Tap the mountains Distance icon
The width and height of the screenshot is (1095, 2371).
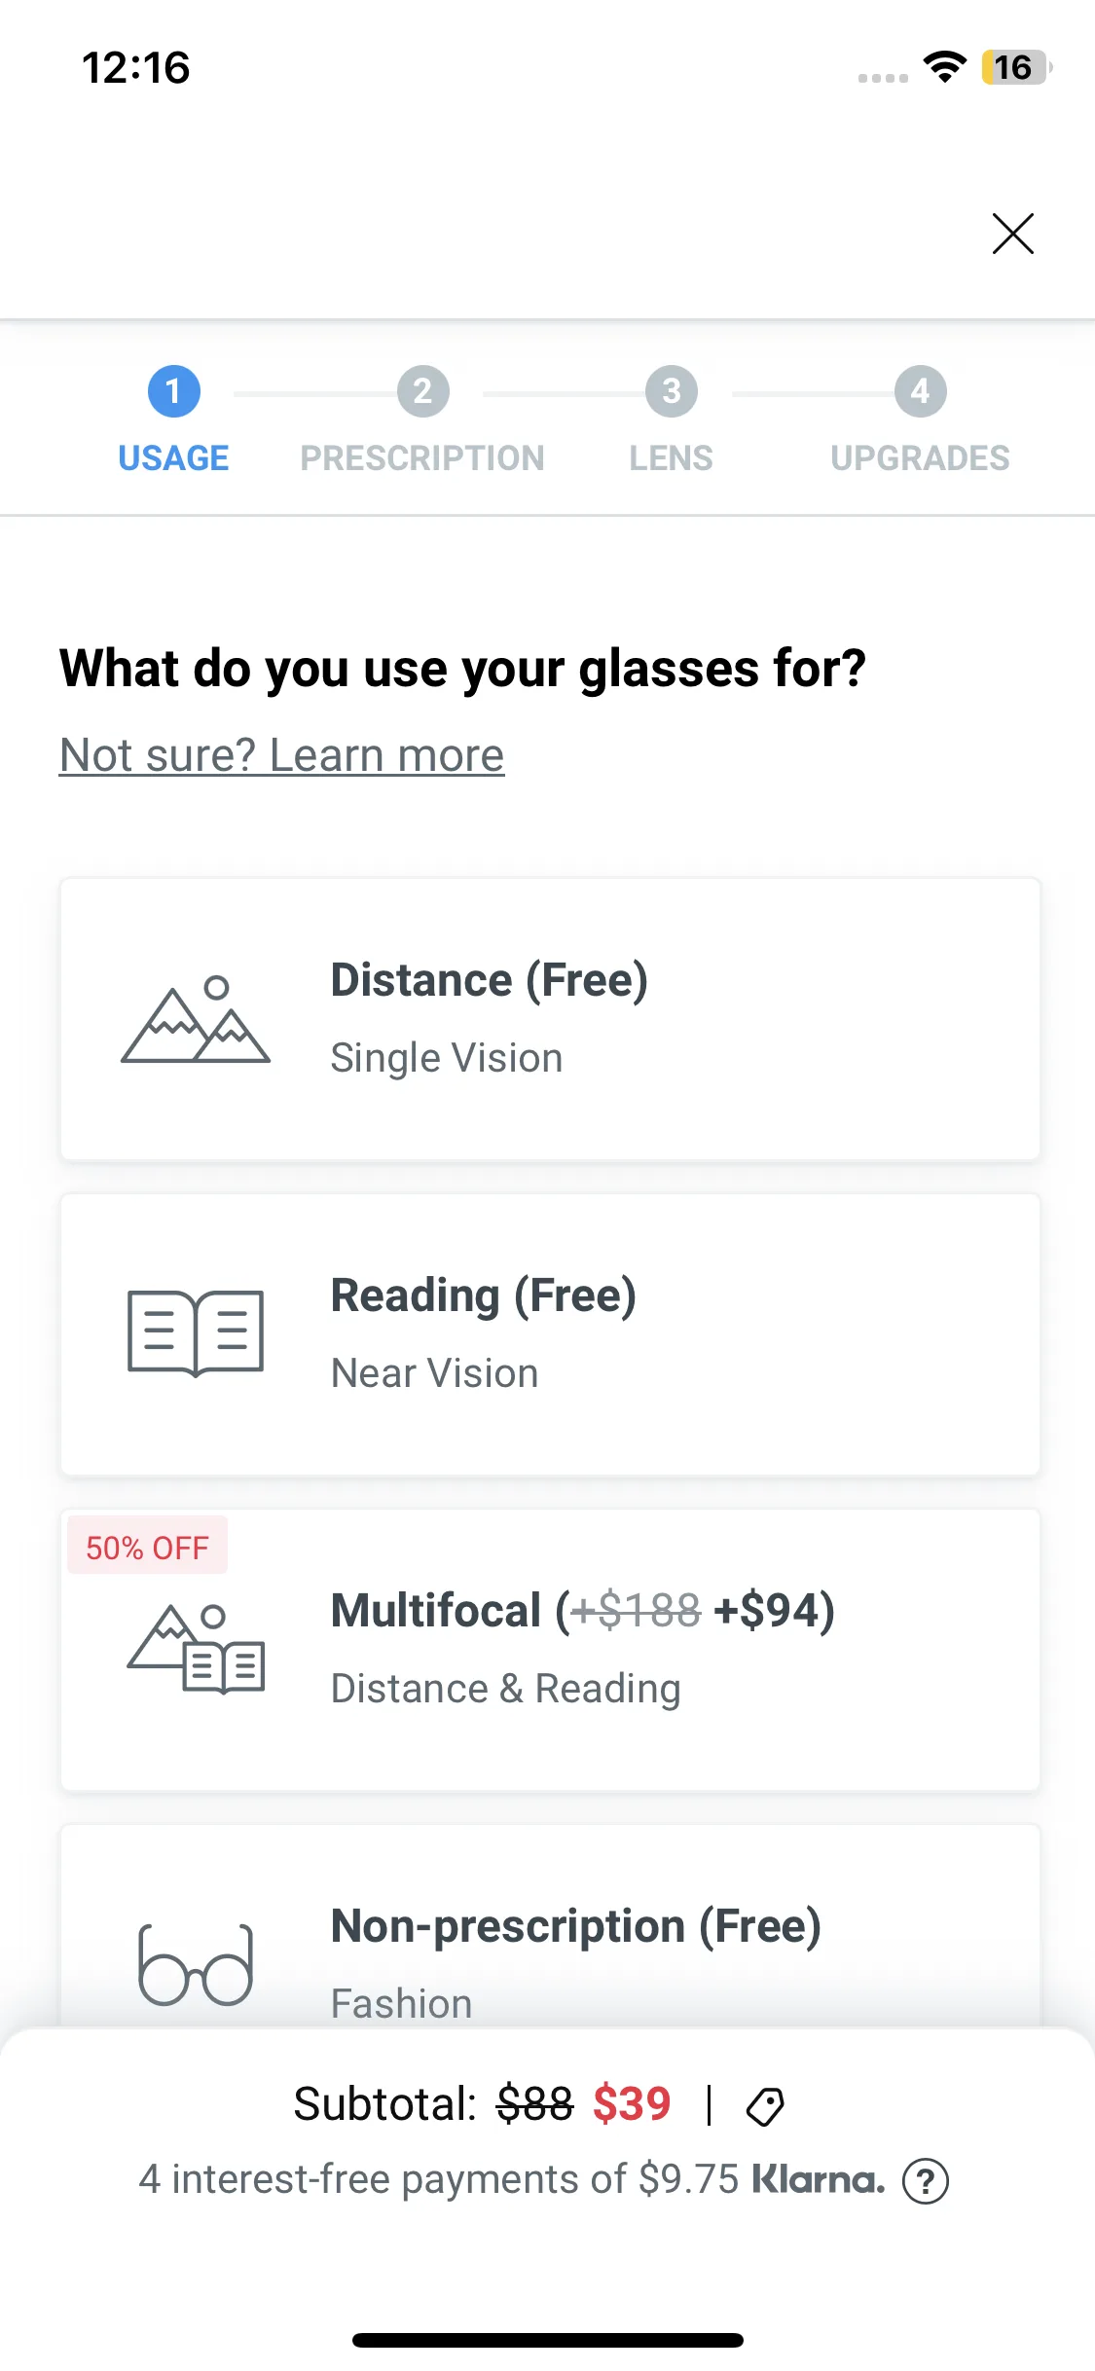[196, 1020]
